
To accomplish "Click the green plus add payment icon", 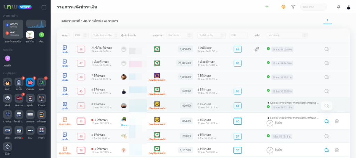I will [x=267, y=7].
